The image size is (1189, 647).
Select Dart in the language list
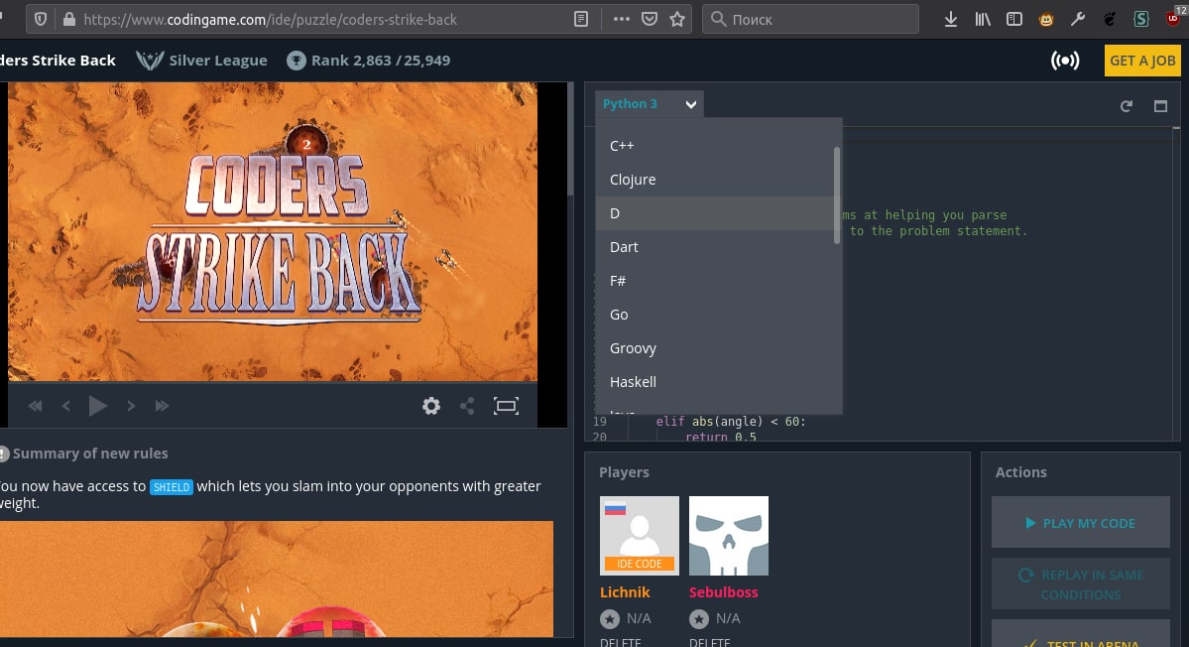coord(714,247)
